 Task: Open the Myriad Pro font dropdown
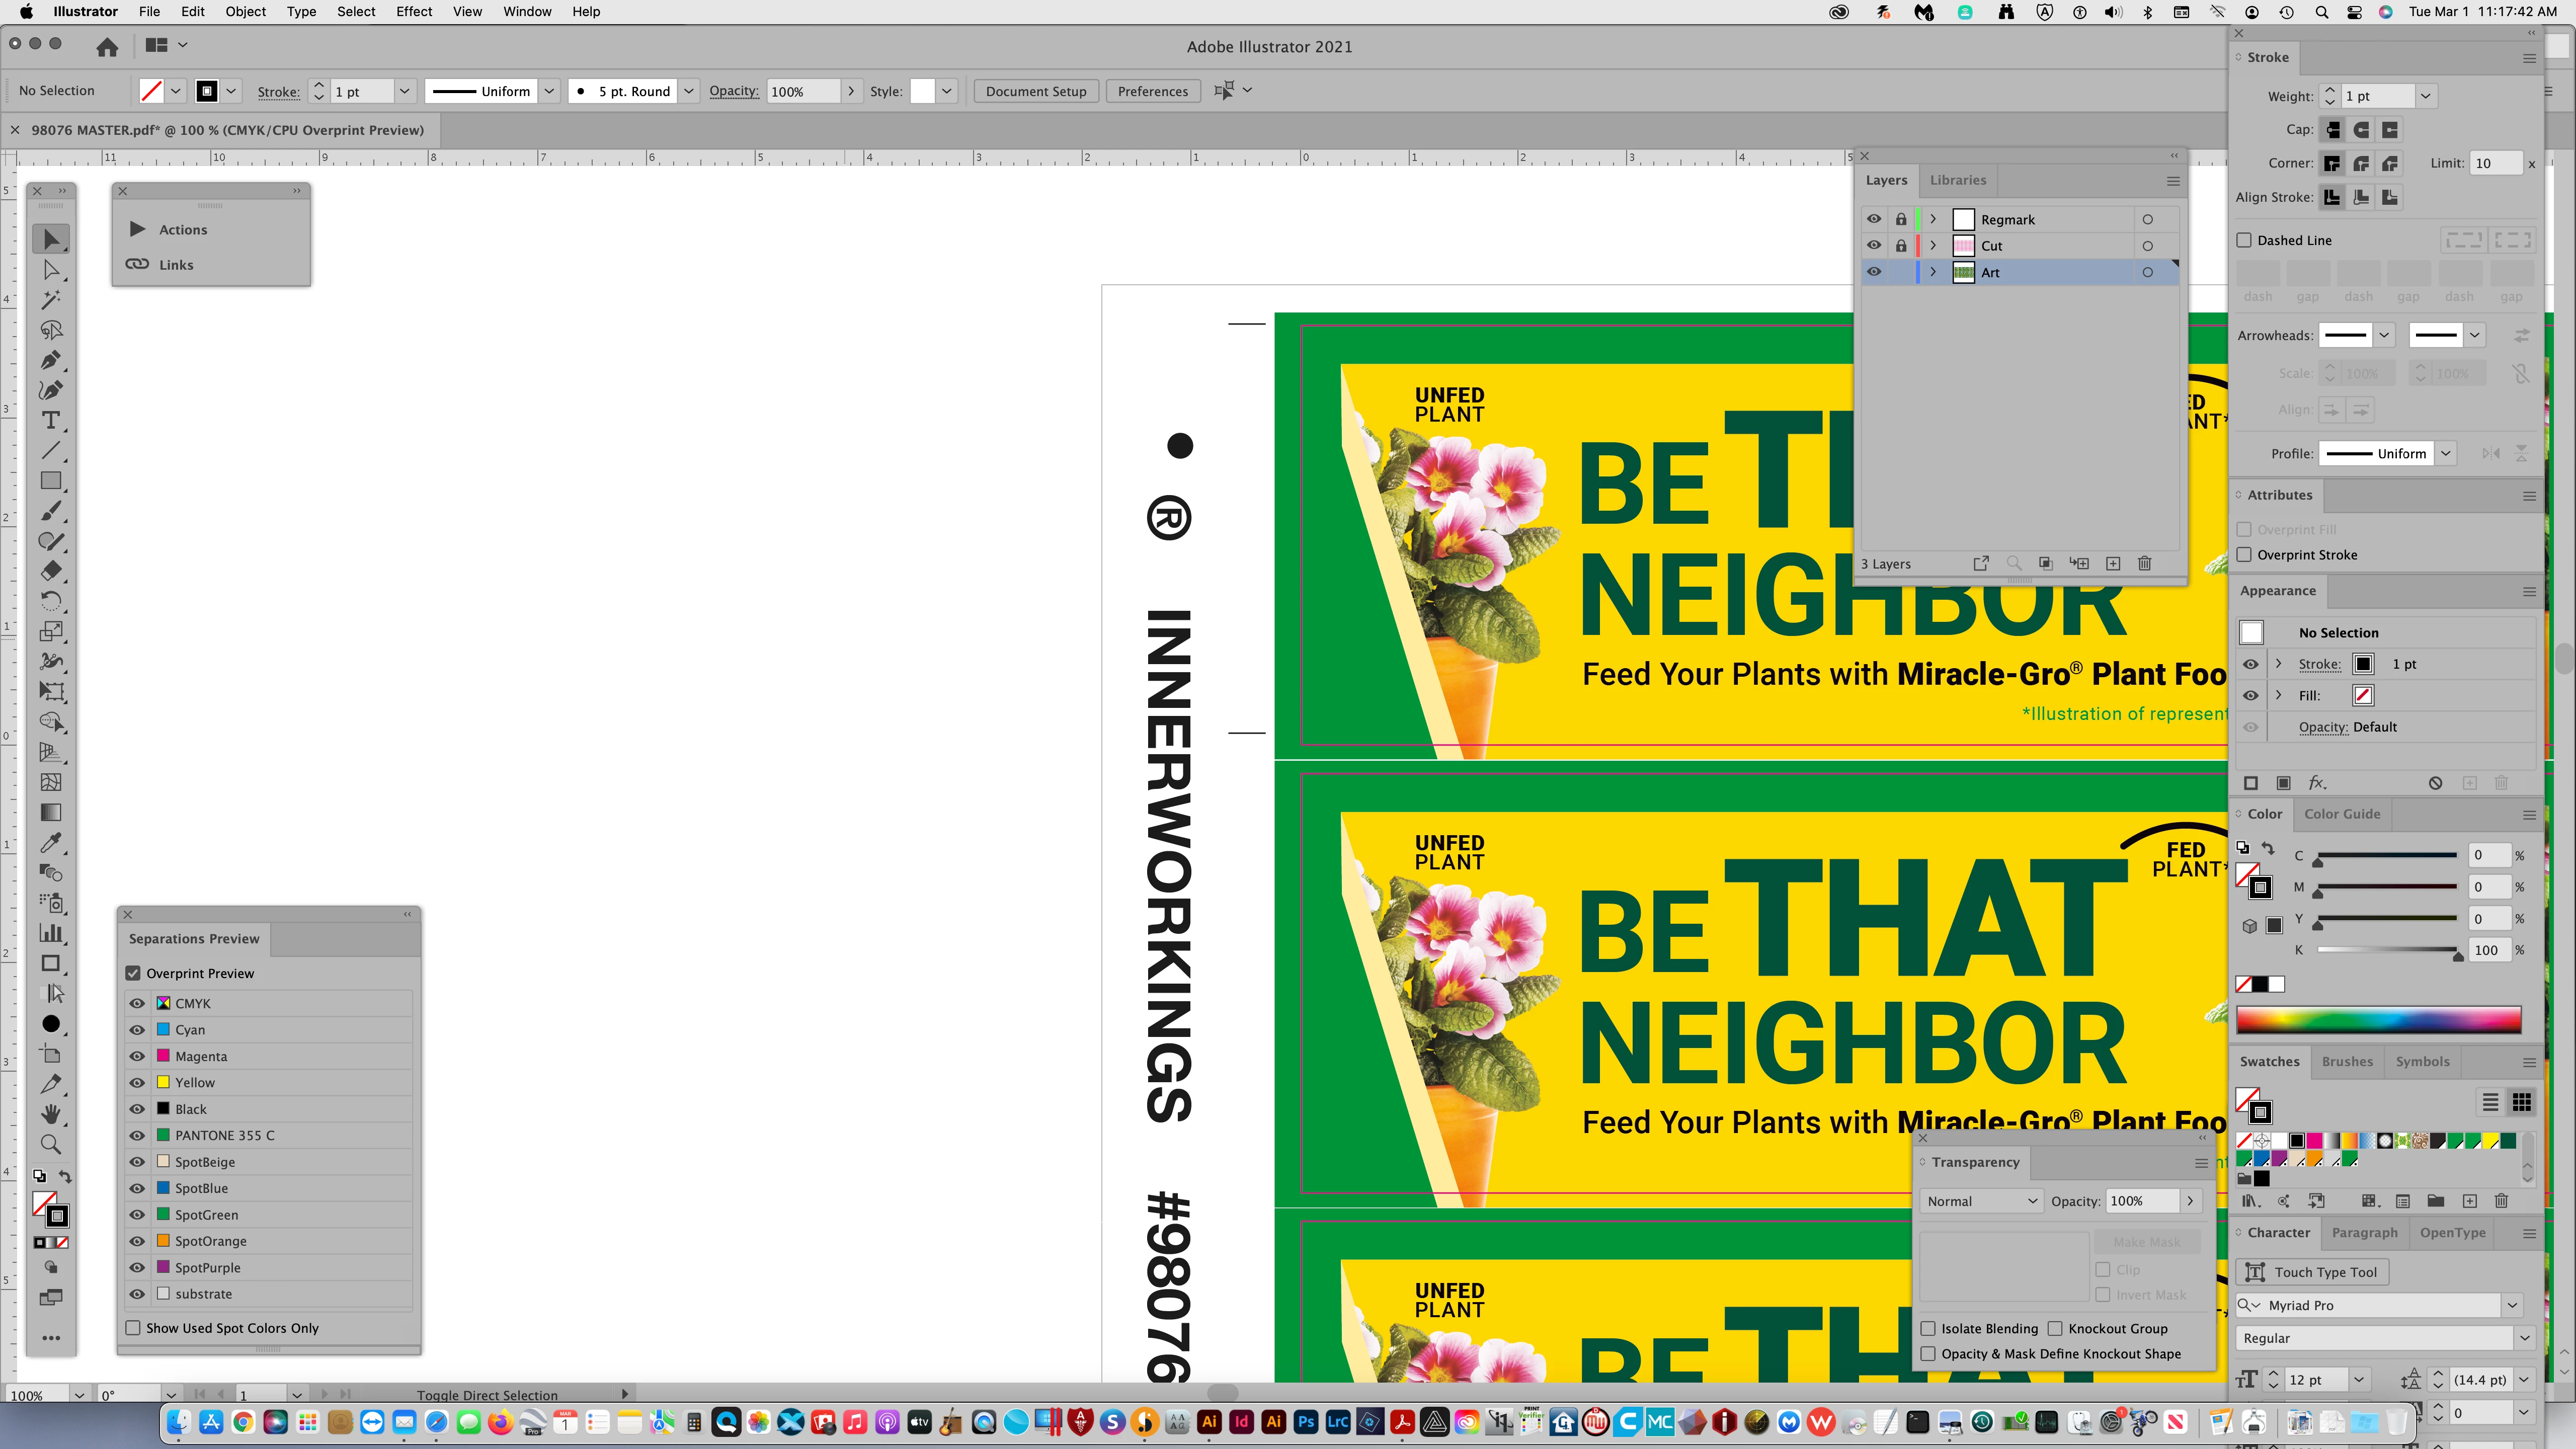(2511, 1305)
